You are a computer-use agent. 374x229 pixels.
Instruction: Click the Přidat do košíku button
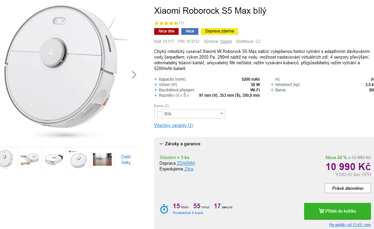337,211
